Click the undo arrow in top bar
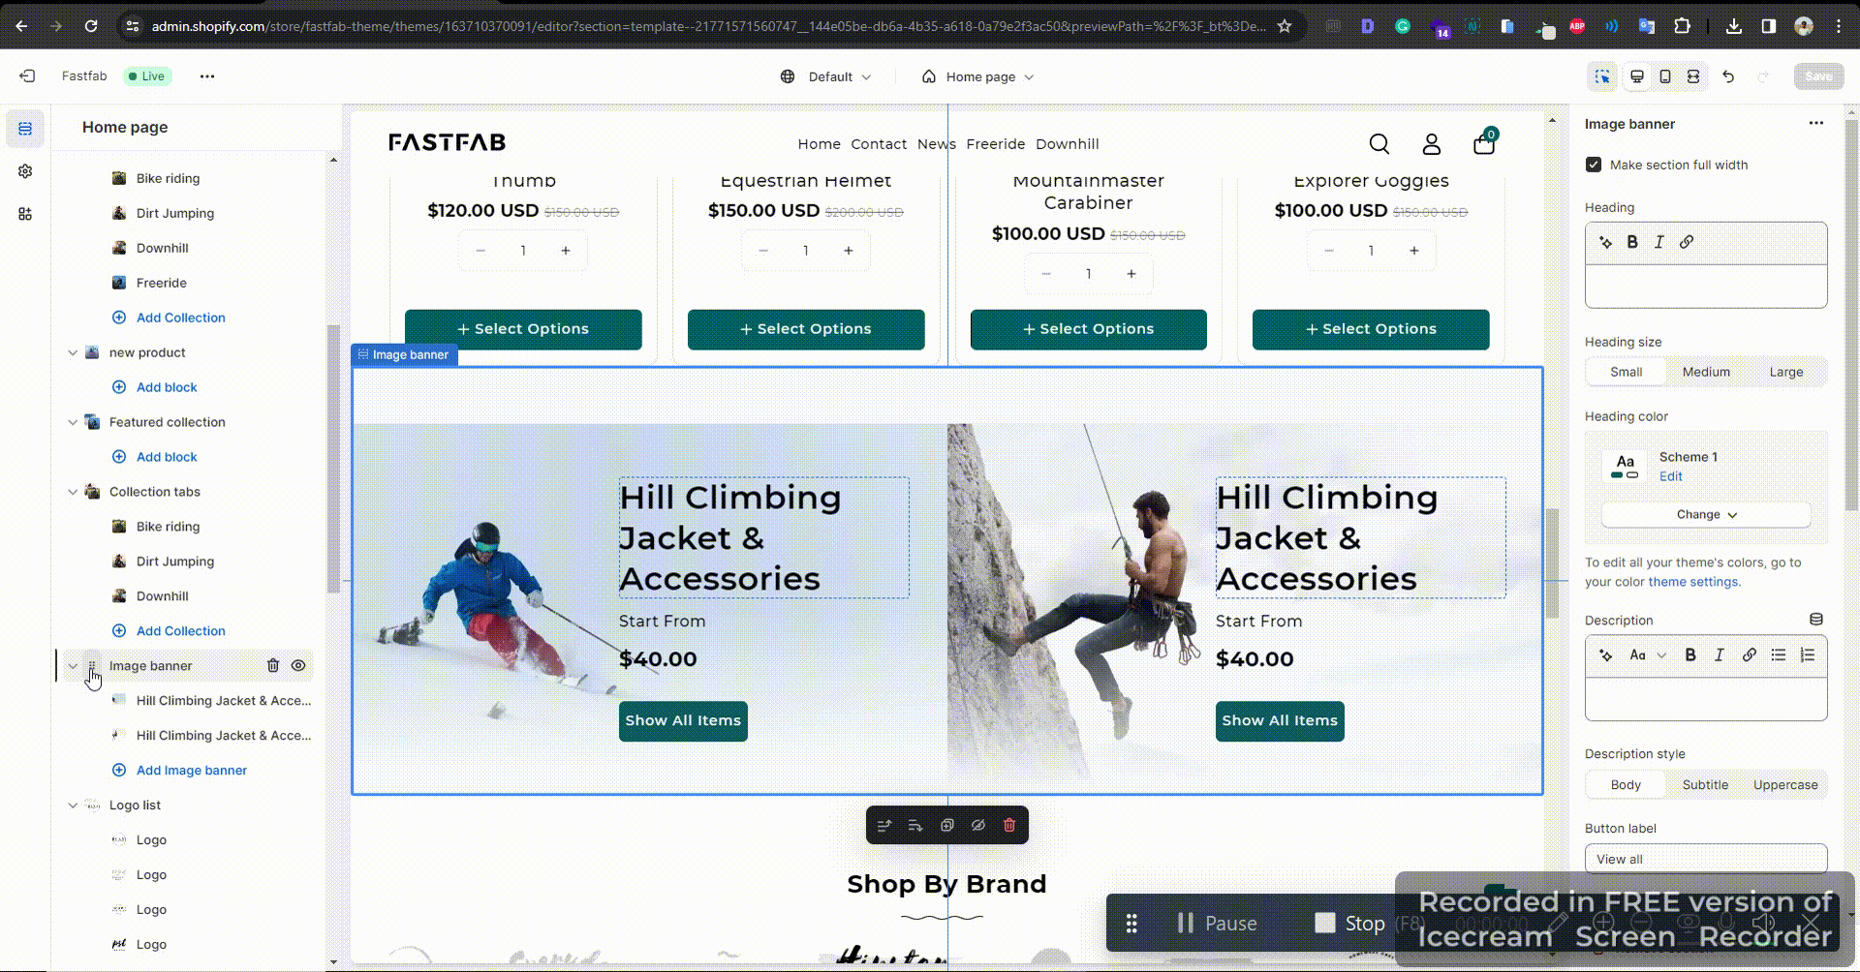This screenshot has width=1860, height=972. point(1728,76)
